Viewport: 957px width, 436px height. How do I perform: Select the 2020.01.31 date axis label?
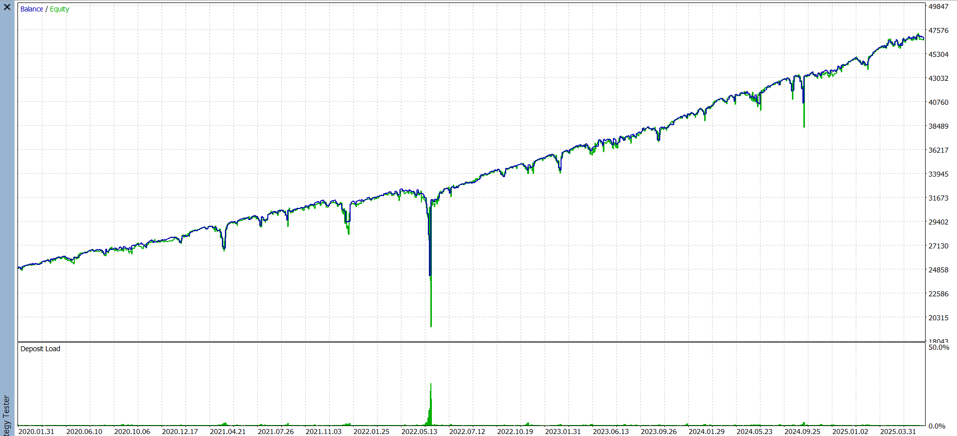point(36,431)
